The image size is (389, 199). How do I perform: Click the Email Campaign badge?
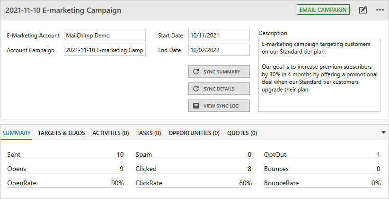[x=323, y=10]
